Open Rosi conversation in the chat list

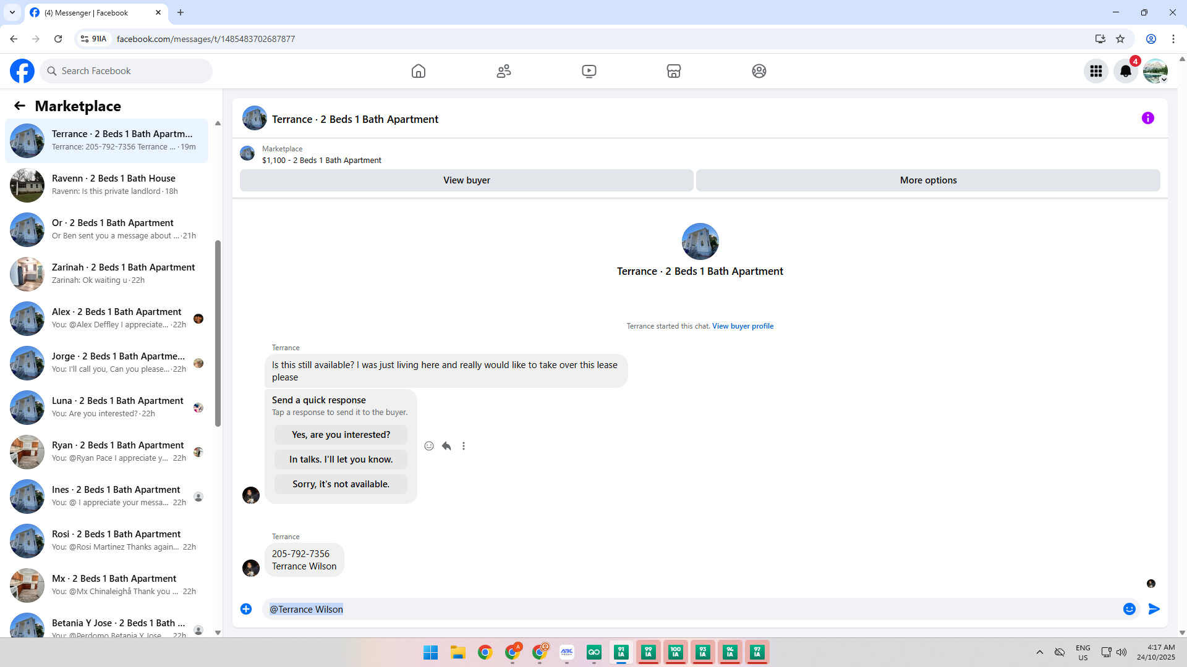(106, 541)
